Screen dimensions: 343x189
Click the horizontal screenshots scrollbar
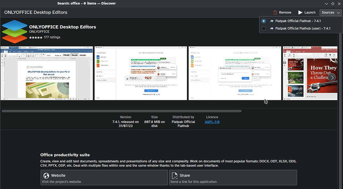pos(122,111)
